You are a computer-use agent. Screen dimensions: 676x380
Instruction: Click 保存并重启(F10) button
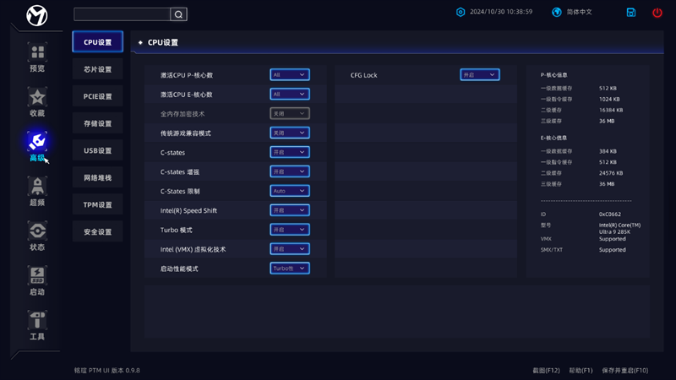(624, 370)
